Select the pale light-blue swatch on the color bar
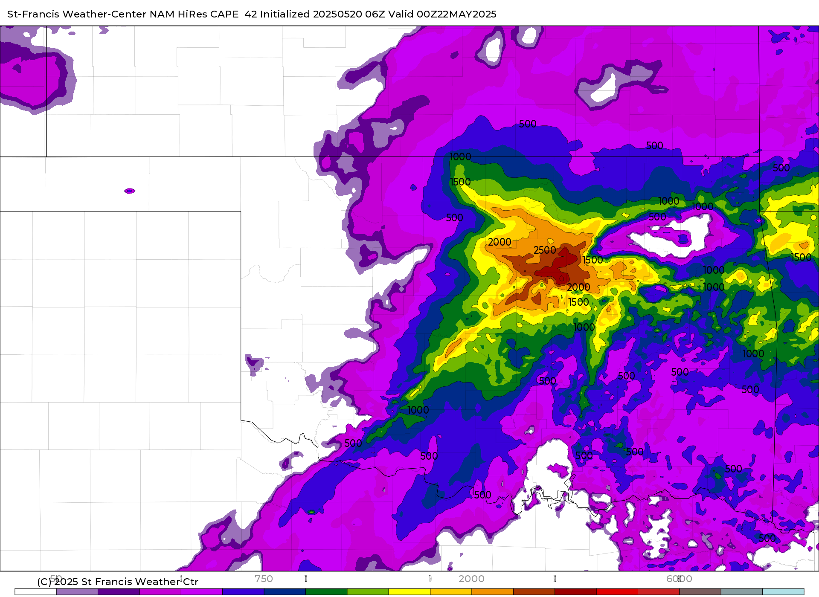 (x=784, y=592)
